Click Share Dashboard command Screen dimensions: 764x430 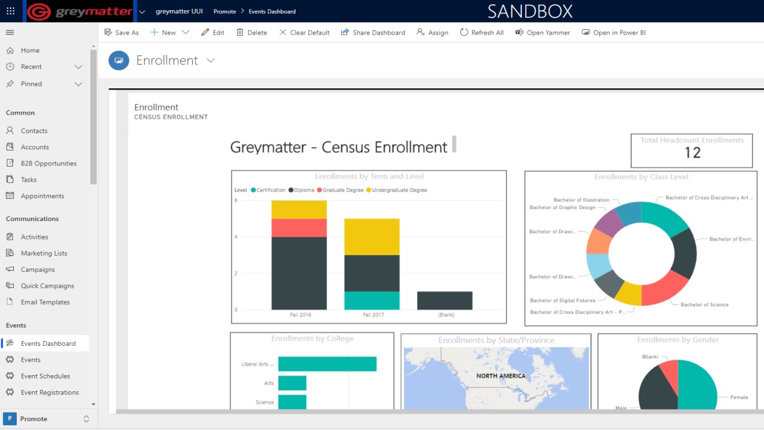[372, 32]
